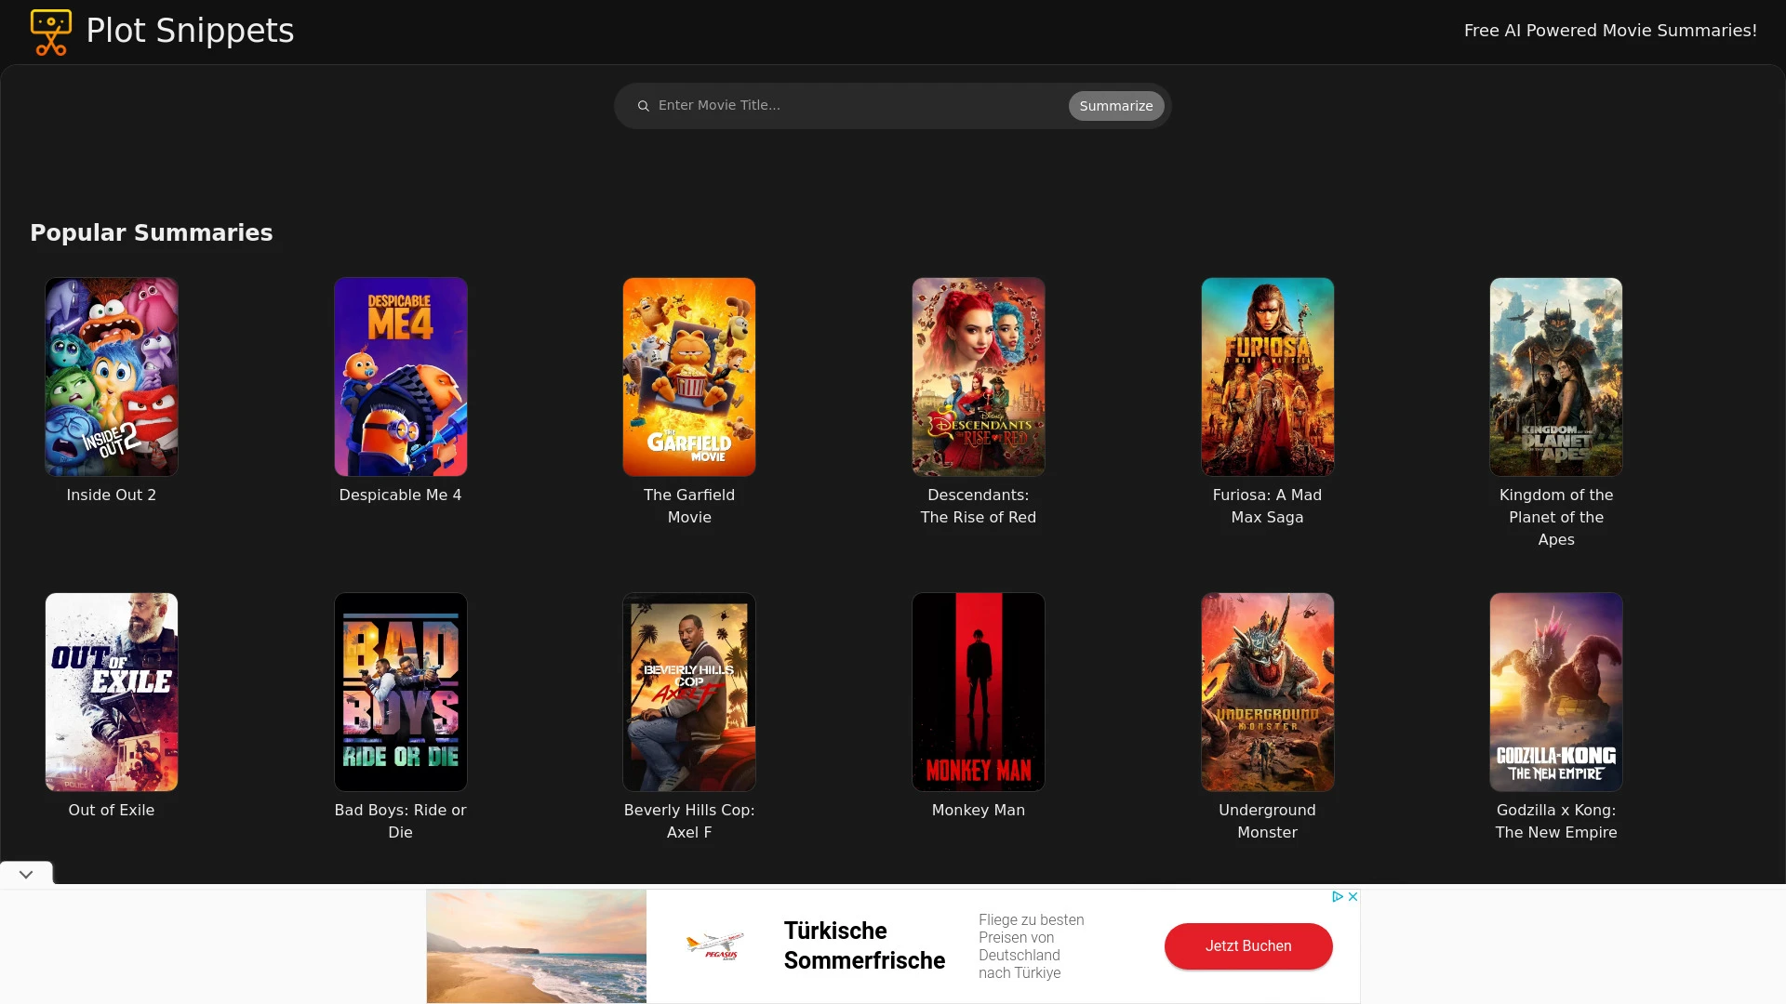1786x1004 pixels.
Task: Click Out of Exile movie poster
Action: click(x=111, y=690)
